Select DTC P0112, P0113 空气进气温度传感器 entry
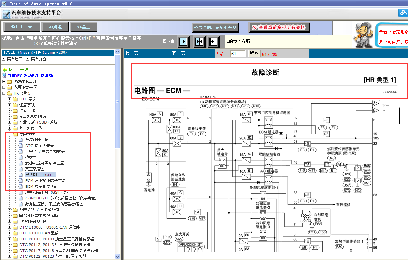The image size is (408, 260). coord(55,245)
